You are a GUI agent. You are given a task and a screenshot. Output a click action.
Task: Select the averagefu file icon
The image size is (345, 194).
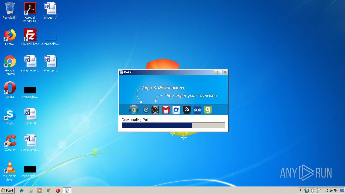pyautogui.click(x=30, y=92)
